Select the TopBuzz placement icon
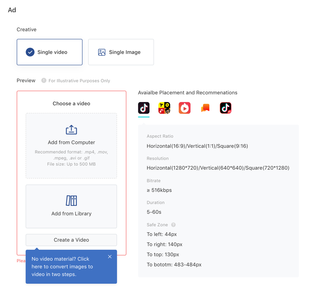Screen dimensions: 312x294 coord(164,108)
